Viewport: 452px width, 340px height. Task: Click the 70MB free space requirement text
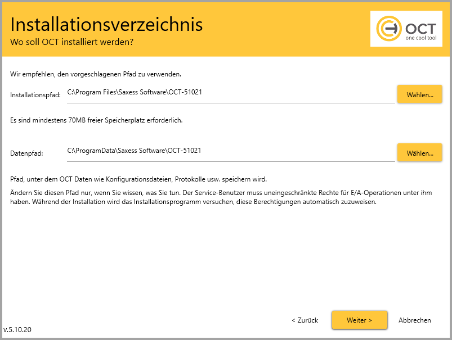pos(96,120)
